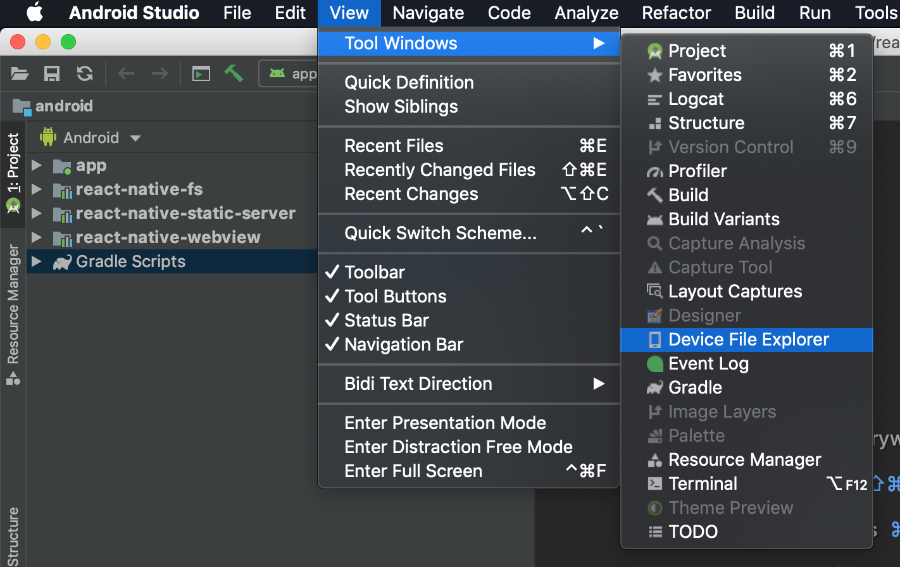Screen dimensions: 900x567
Task: Click the green hammer Make Project icon
Action: [x=234, y=73]
